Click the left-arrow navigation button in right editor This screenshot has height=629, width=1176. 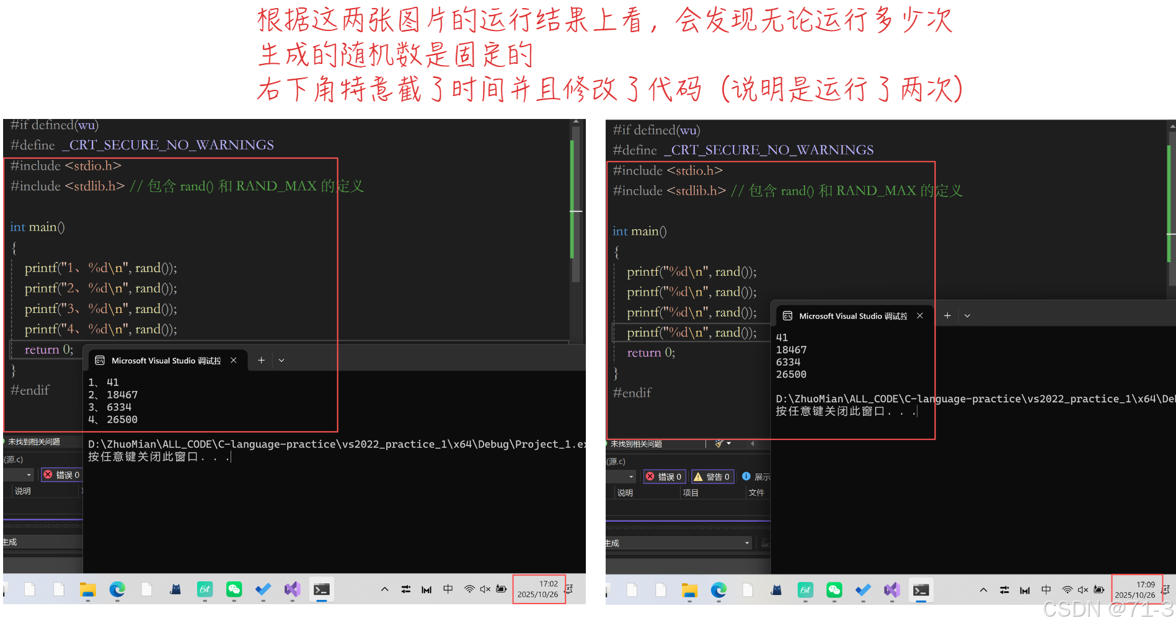click(x=753, y=444)
